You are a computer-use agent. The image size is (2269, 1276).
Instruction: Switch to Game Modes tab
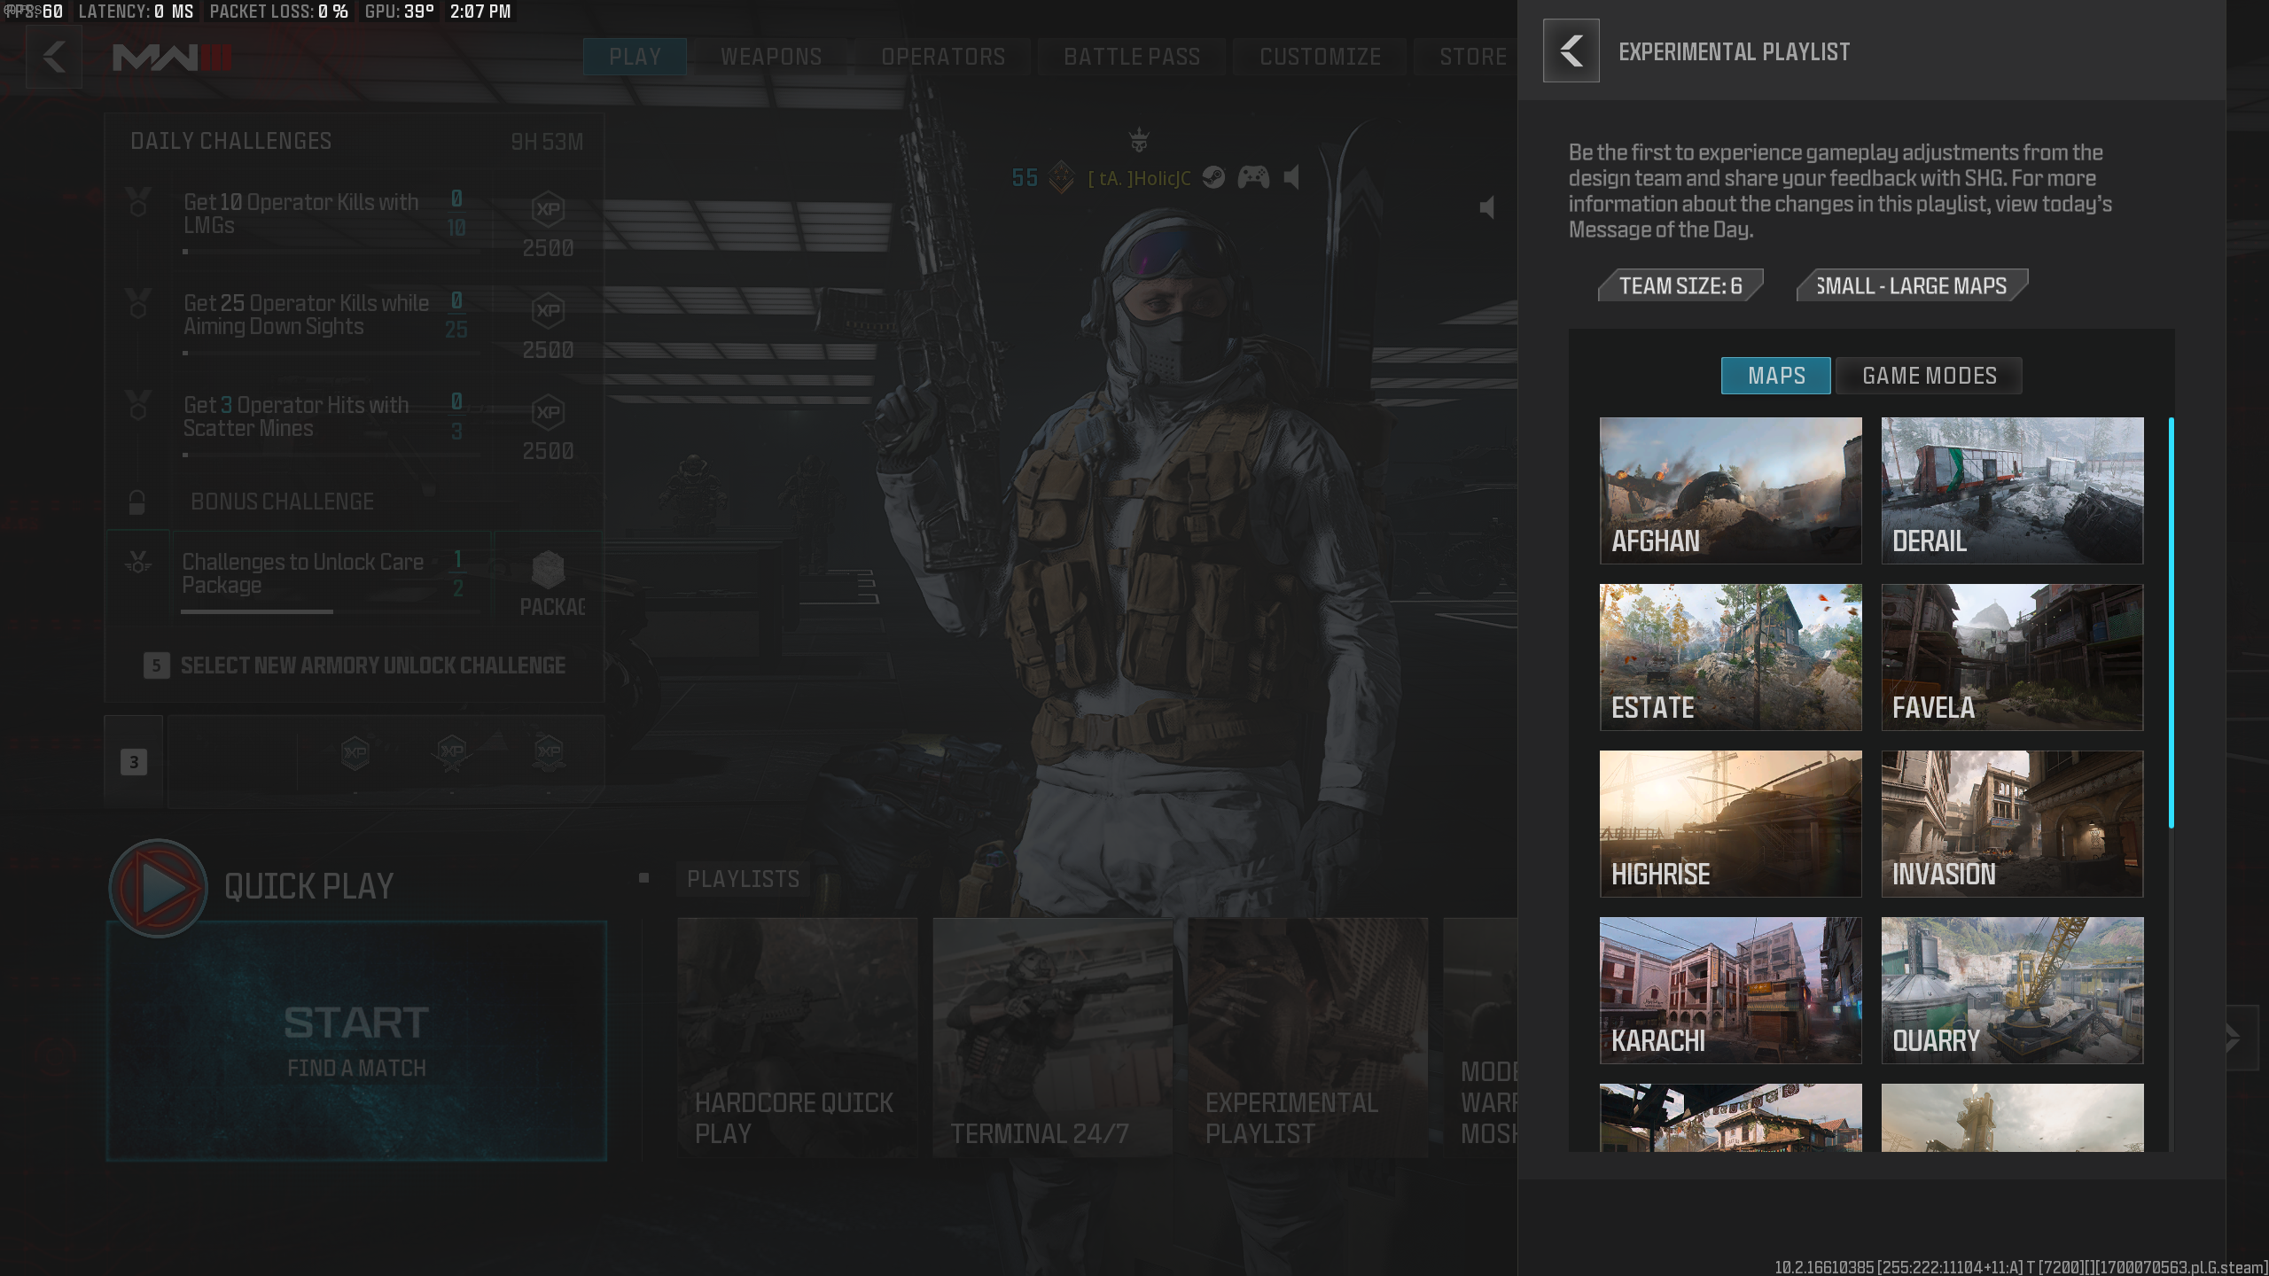tap(1929, 376)
